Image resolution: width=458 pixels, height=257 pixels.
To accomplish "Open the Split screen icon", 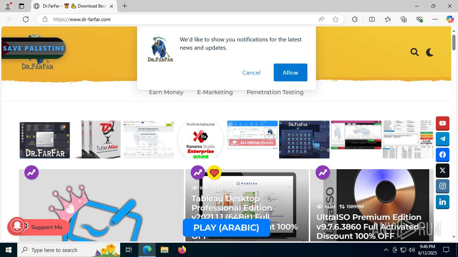I will [x=372, y=19].
